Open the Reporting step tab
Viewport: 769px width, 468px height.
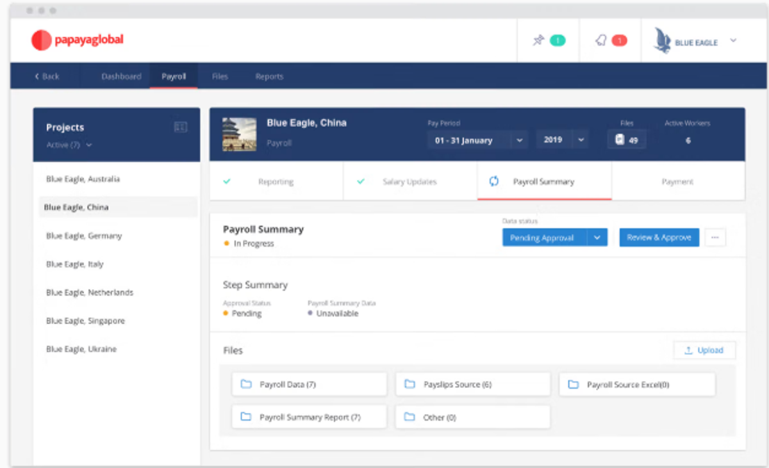[x=276, y=182]
